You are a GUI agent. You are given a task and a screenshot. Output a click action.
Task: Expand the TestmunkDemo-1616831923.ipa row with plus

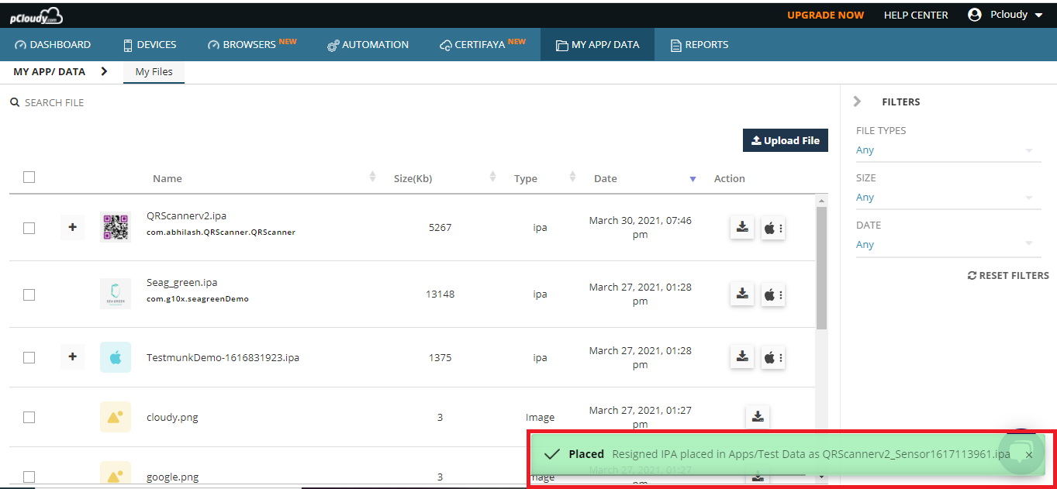coord(73,357)
